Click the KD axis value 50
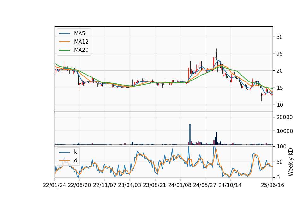Viewport: 303px width, 218px height. tap(280, 162)
